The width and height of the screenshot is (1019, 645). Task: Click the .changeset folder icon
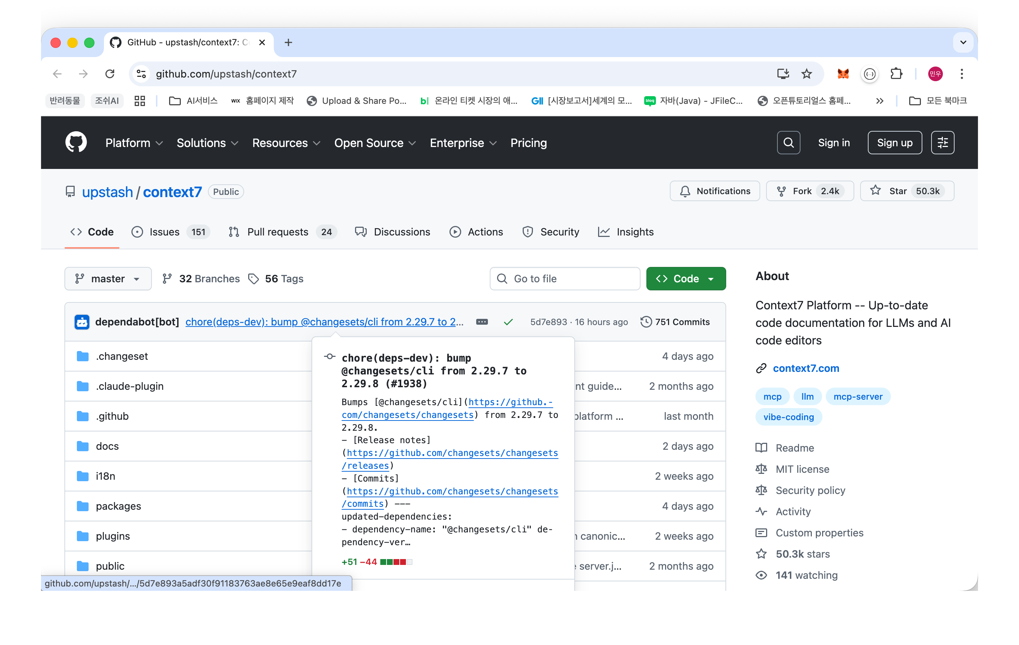click(x=82, y=356)
